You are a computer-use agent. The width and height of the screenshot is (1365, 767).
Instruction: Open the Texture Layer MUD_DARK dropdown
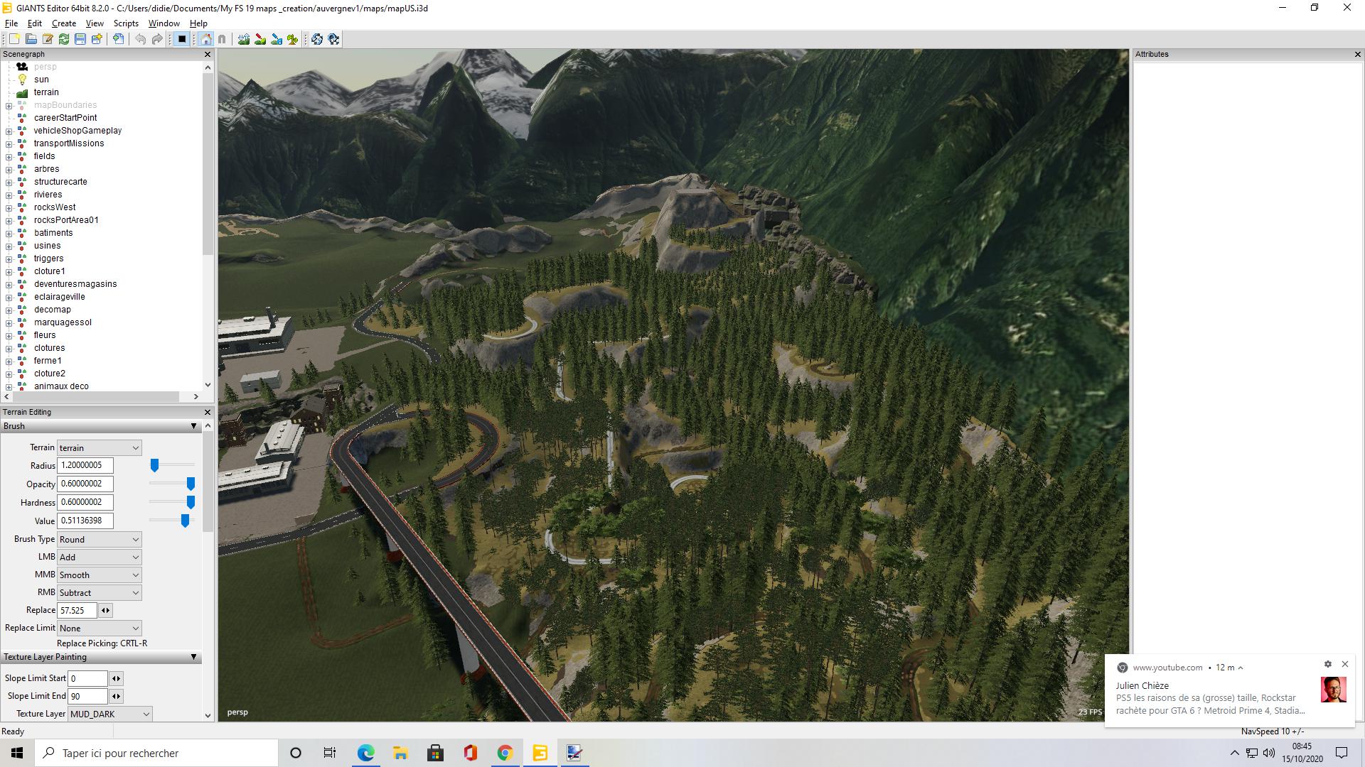pyautogui.click(x=110, y=714)
